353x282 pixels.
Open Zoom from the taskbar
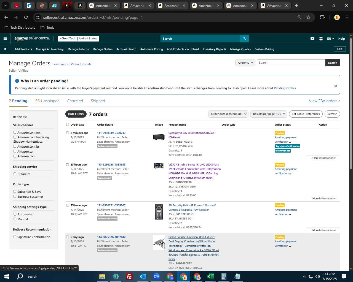156,276
